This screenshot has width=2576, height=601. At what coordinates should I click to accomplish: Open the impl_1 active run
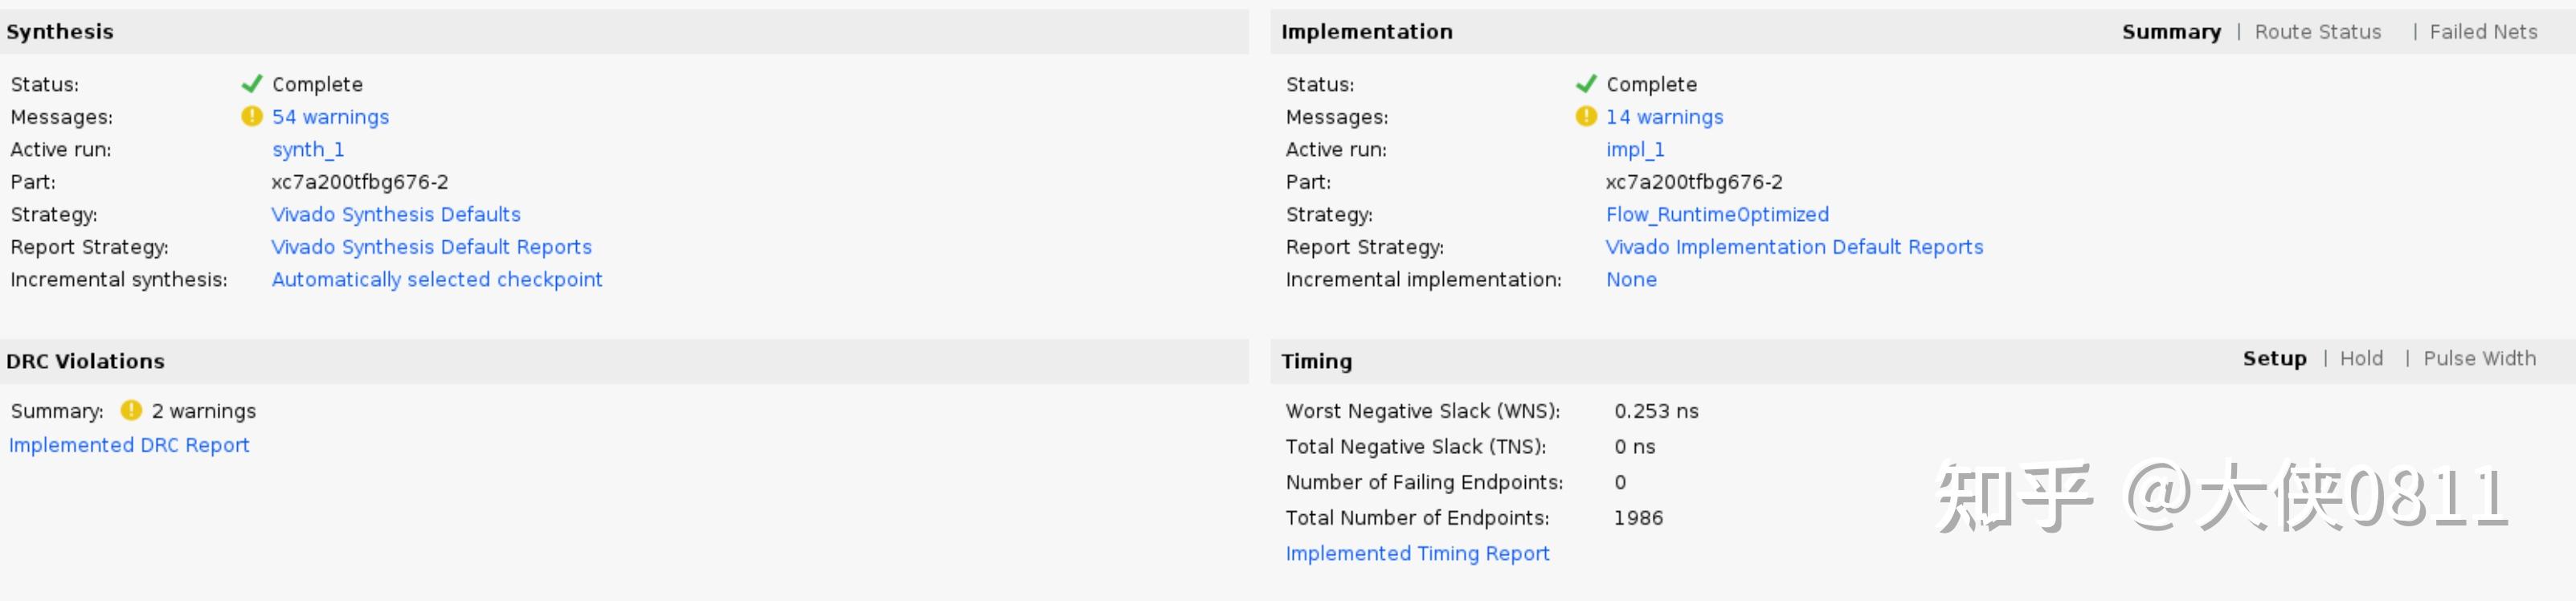coord(1635,150)
